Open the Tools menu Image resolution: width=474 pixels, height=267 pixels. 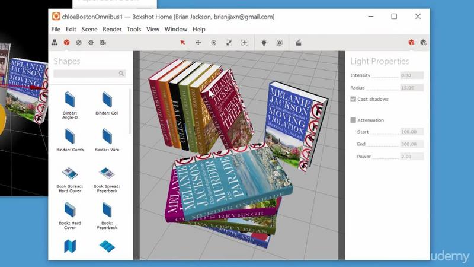(134, 29)
